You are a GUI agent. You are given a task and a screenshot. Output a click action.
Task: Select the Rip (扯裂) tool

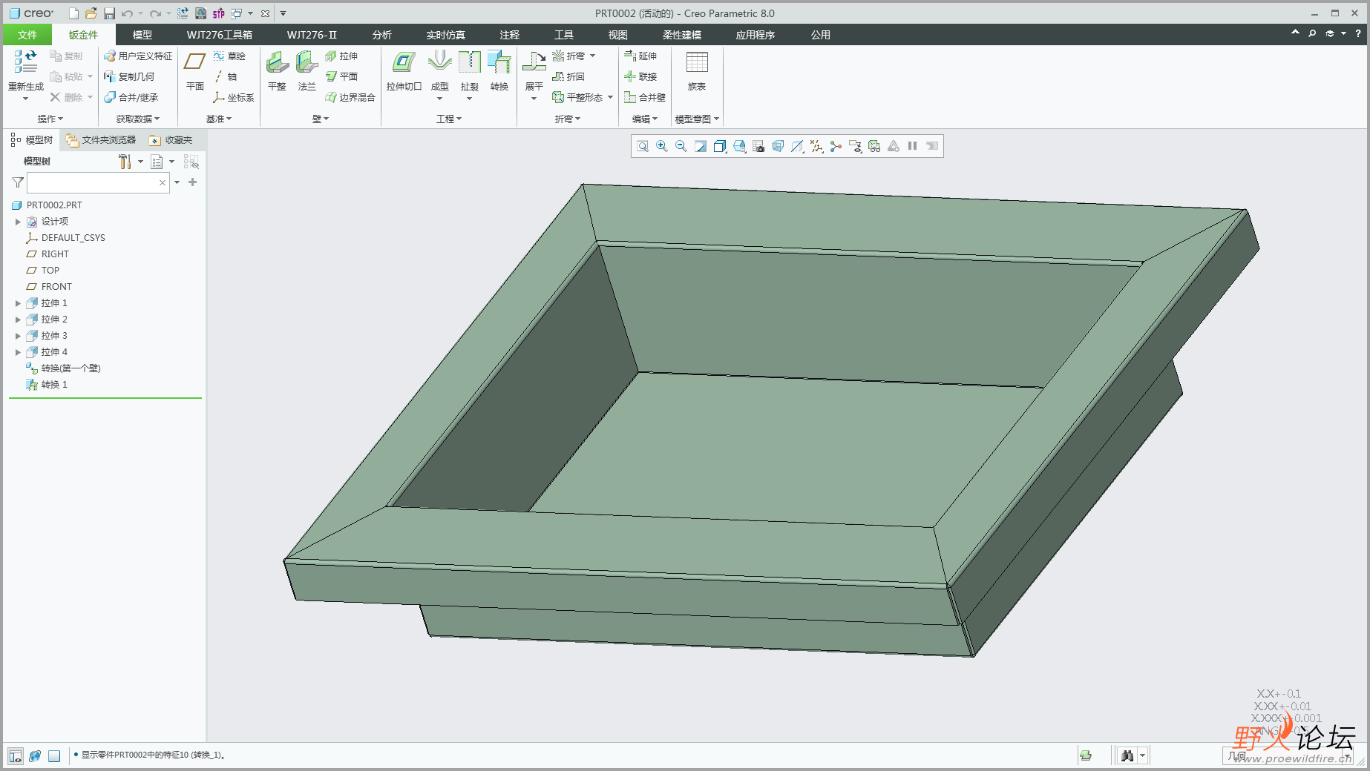coord(469,71)
